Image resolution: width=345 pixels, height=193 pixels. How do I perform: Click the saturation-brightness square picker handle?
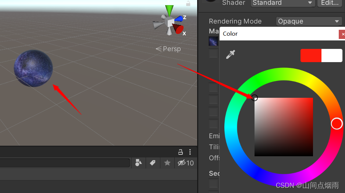point(255,98)
